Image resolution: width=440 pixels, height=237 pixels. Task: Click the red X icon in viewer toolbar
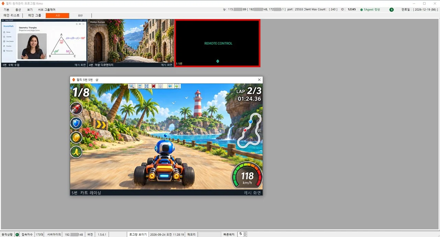tap(154, 86)
